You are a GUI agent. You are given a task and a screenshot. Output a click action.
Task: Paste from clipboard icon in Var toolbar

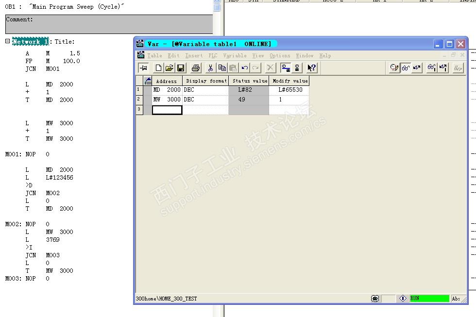point(233,67)
